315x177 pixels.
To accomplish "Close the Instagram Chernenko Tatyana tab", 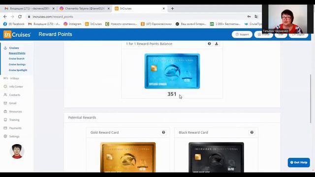I will click(109, 9).
